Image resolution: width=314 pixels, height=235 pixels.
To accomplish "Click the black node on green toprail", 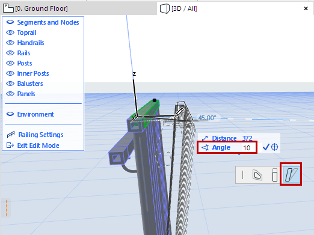I will 155,100.
